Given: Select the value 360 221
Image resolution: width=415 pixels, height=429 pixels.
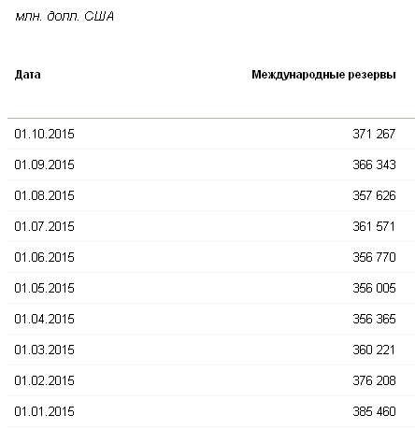Looking at the screenshot, I should tap(374, 350).
